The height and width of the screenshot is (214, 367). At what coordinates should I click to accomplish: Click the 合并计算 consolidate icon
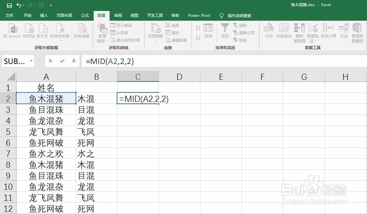(328, 31)
